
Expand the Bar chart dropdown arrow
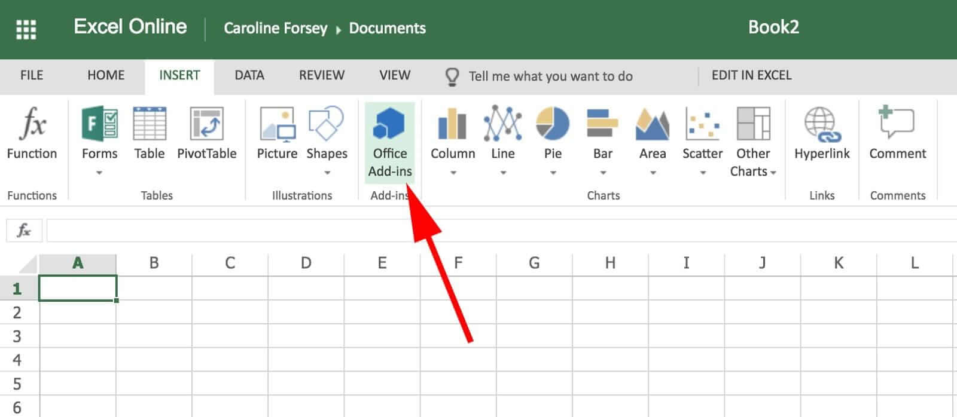point(603,173)
